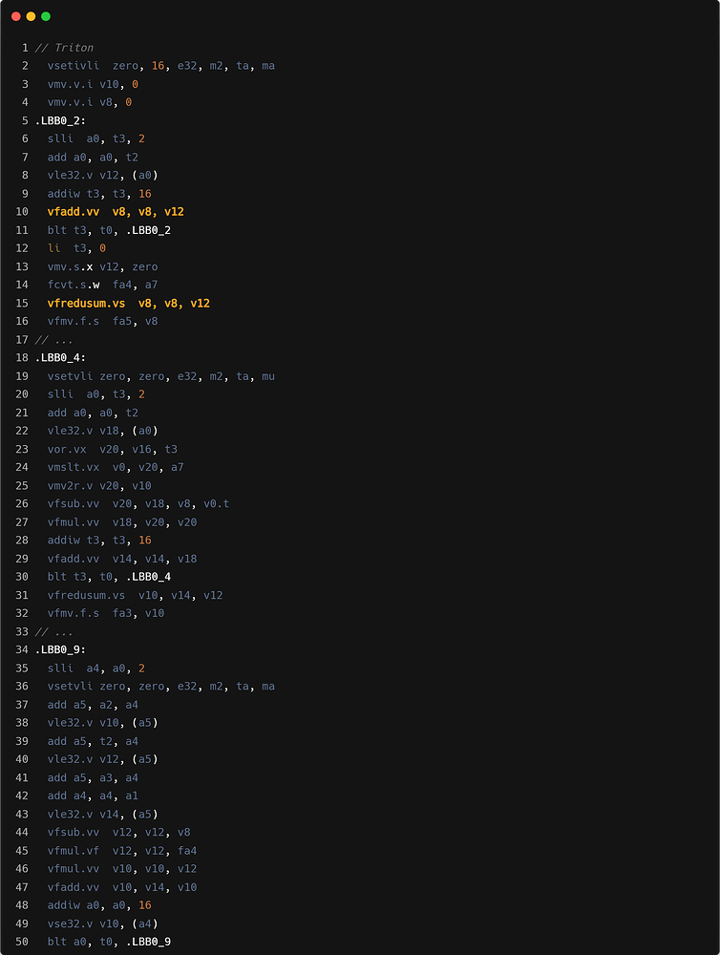Click the ".LBB0_4:" label definition on line 18

[60, 358]
